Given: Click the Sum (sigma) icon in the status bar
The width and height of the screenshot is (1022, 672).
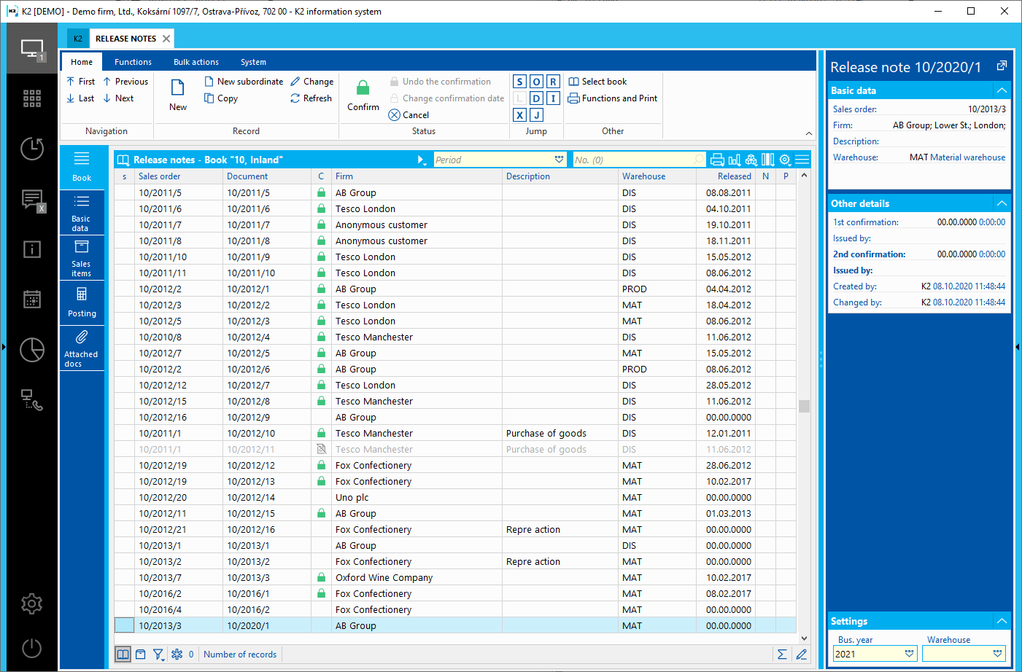Looking at the screenshot, I should [x=782, y=655].
